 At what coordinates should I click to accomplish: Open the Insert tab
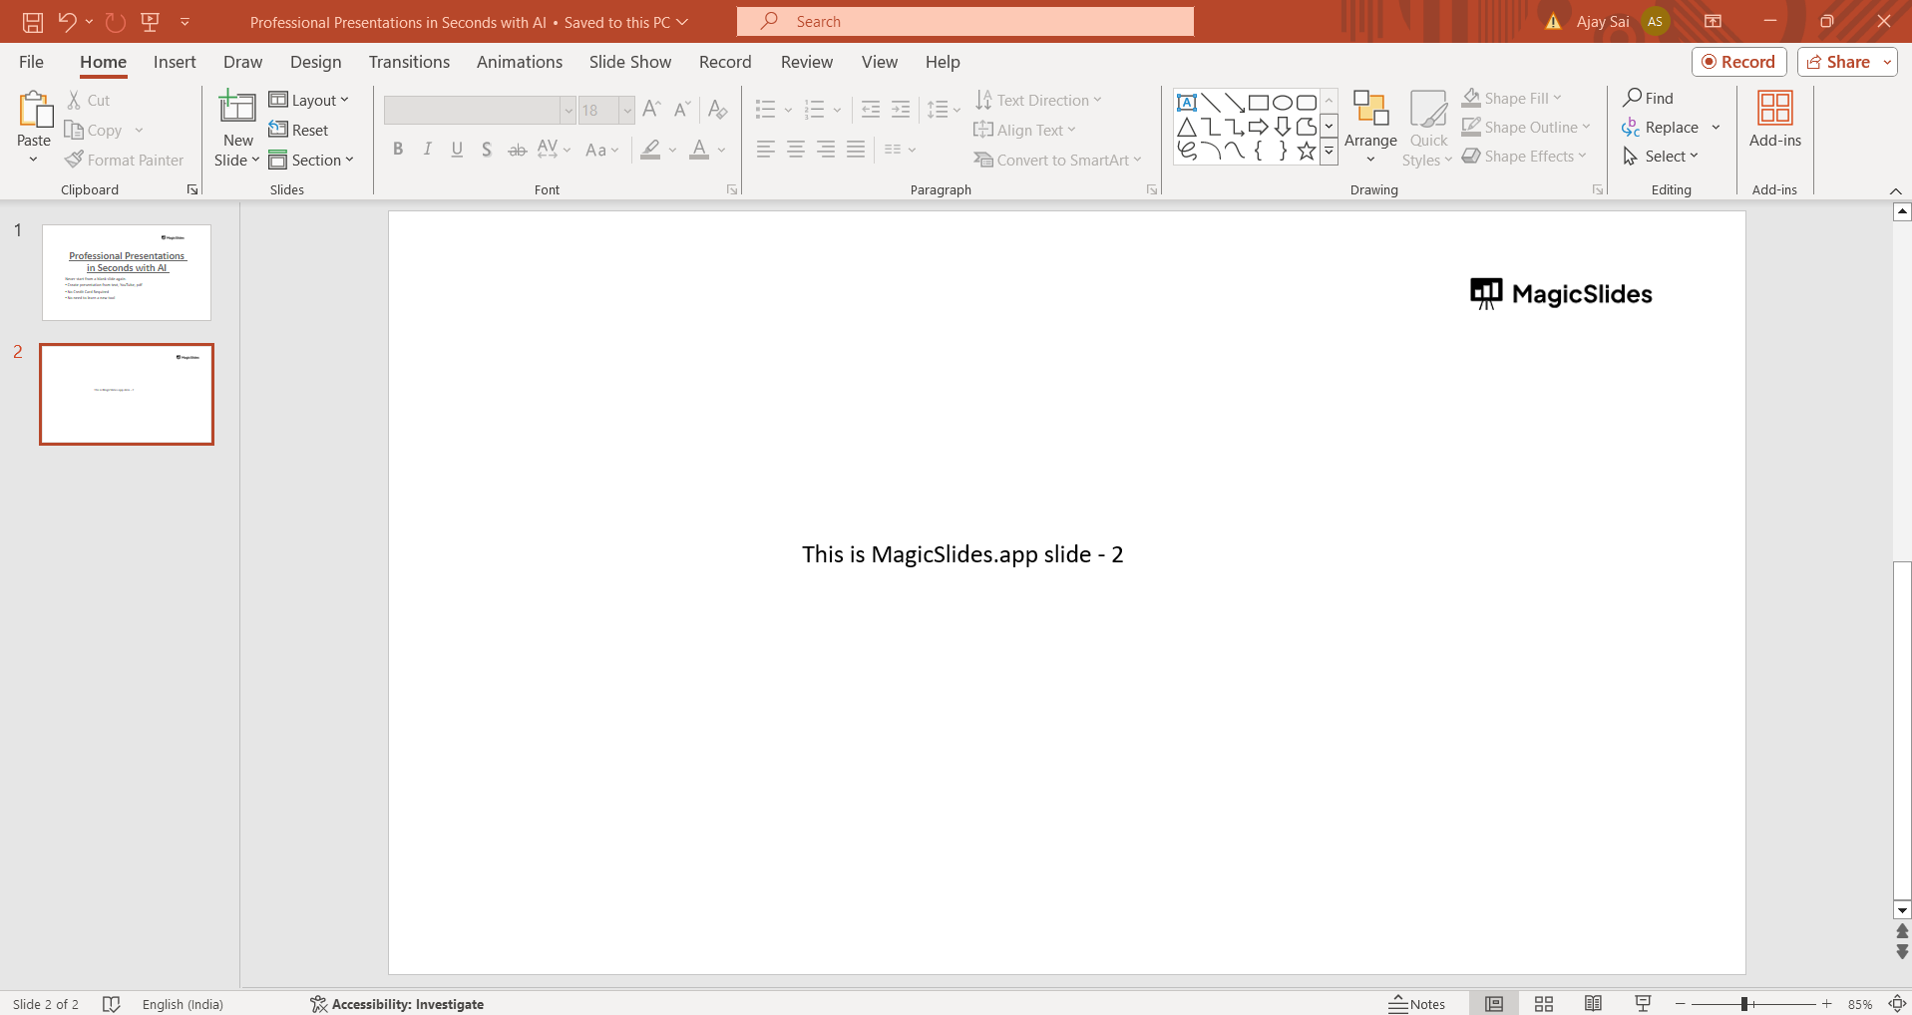175,62
